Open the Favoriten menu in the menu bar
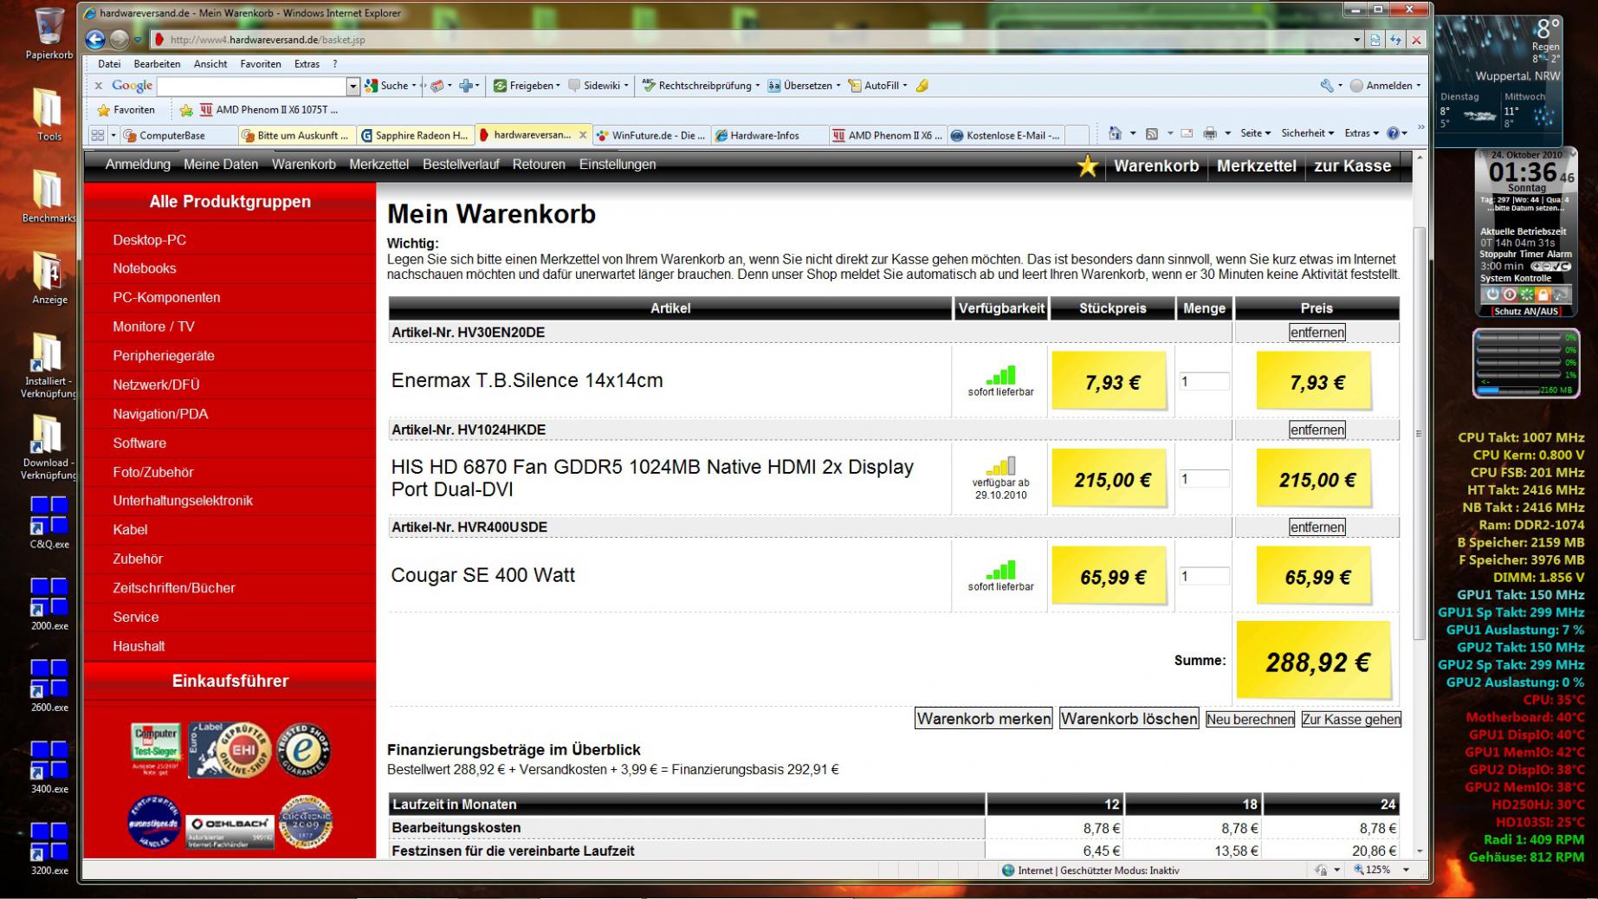The width and height of the screenshot is (1598, 899). coord(261,64)
